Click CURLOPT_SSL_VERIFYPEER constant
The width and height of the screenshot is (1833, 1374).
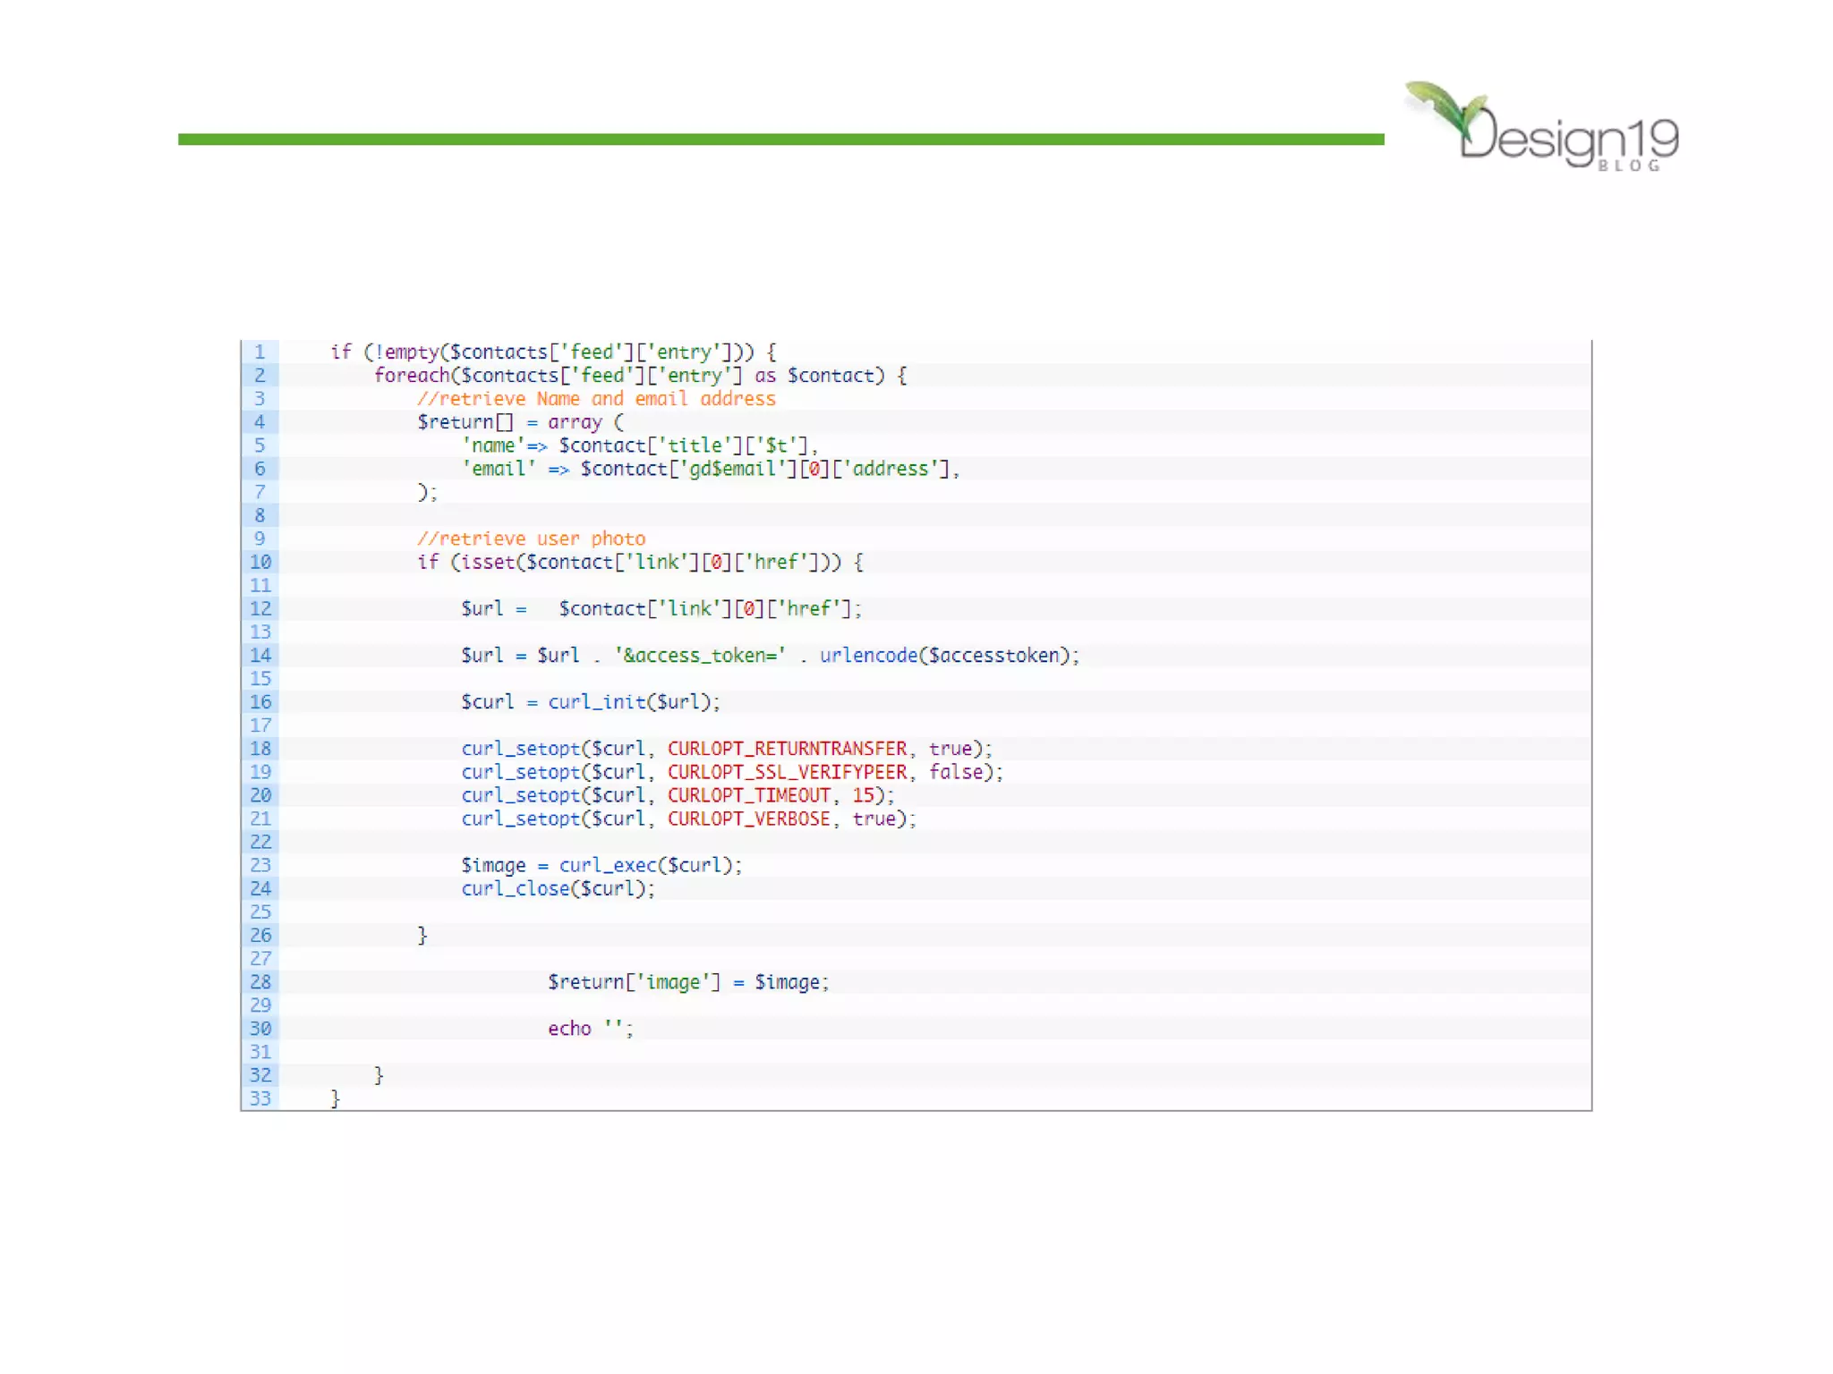[x=787, y=772]
